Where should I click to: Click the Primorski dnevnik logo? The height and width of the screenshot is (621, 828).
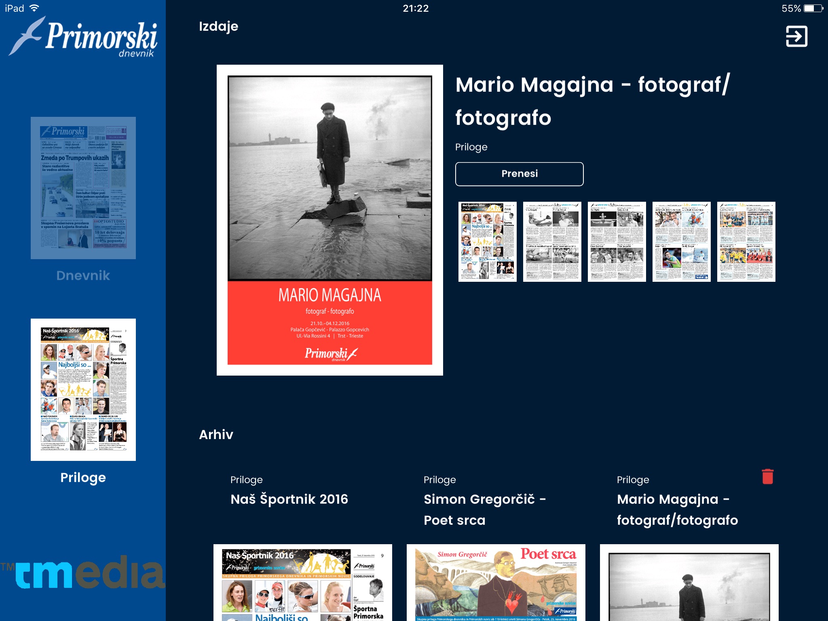pyautogui.click(x=83, y=37)
